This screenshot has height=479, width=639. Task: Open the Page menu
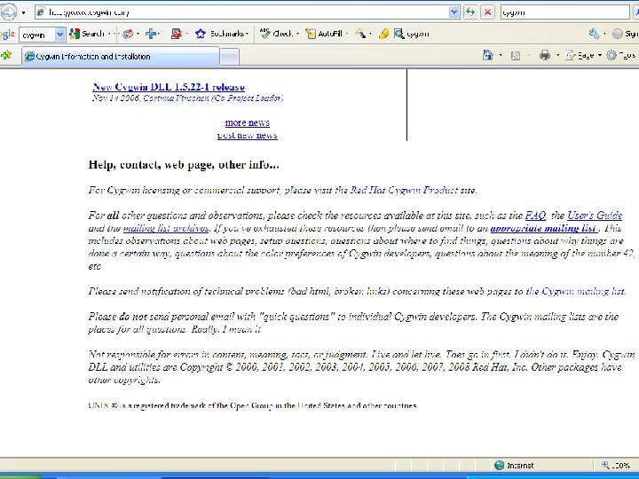point(583,55)
